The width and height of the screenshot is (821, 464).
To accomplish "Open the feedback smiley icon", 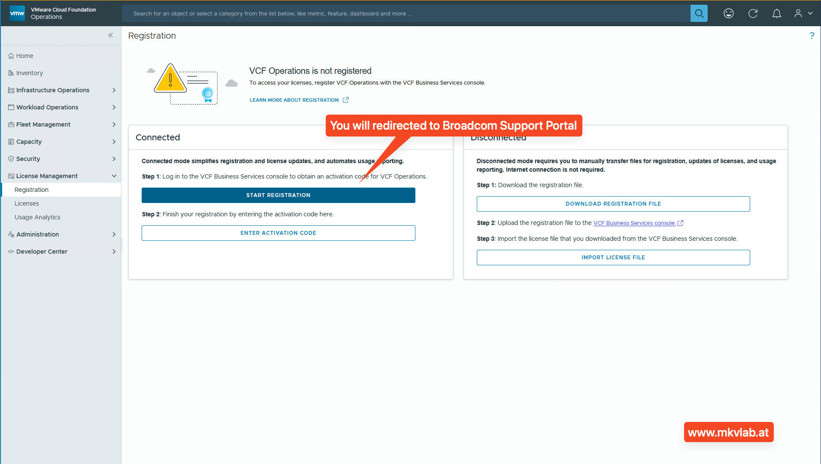I will (x=728, y=13).
